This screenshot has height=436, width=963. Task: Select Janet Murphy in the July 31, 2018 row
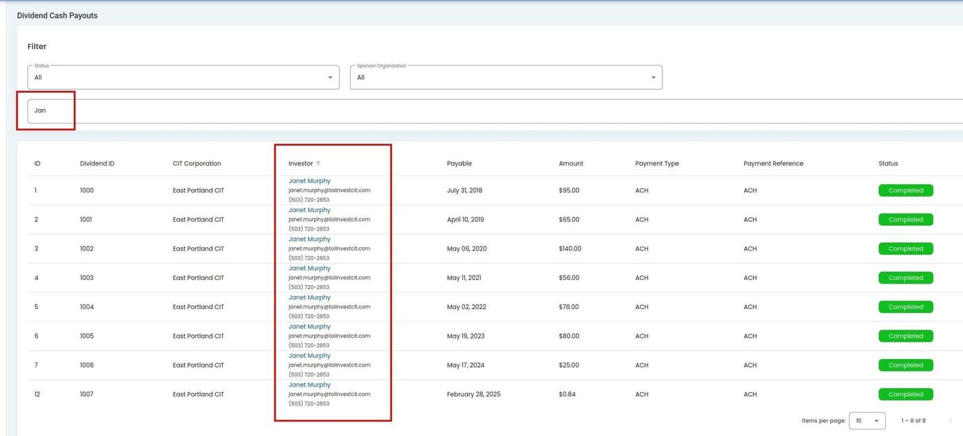[309, 181]
